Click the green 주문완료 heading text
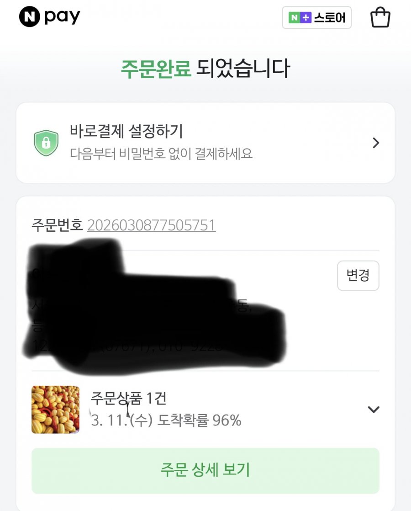 point(156,69)
